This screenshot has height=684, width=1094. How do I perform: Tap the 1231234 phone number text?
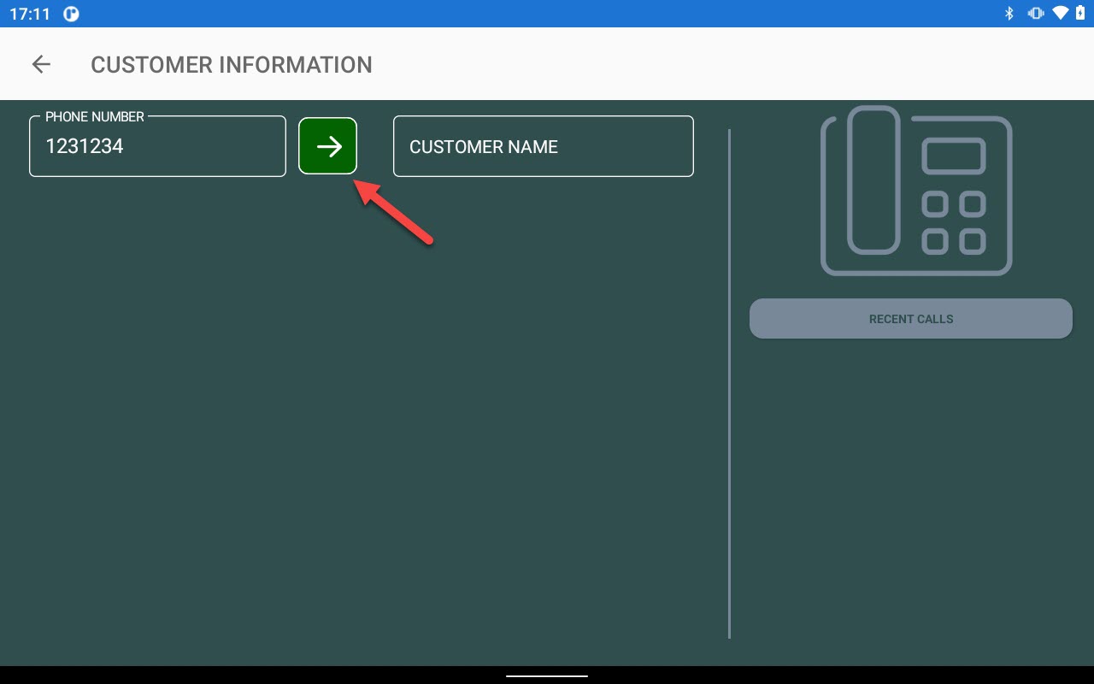[x=85, y=147]
